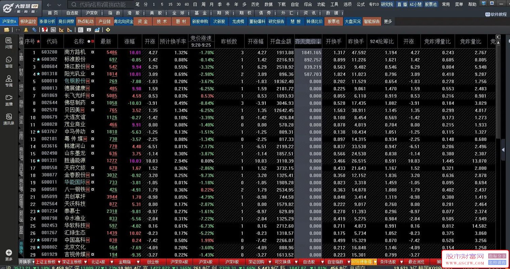Open 问答 in the left sidebar
Screen dimensions: 510x269
(x=9, y=43)
